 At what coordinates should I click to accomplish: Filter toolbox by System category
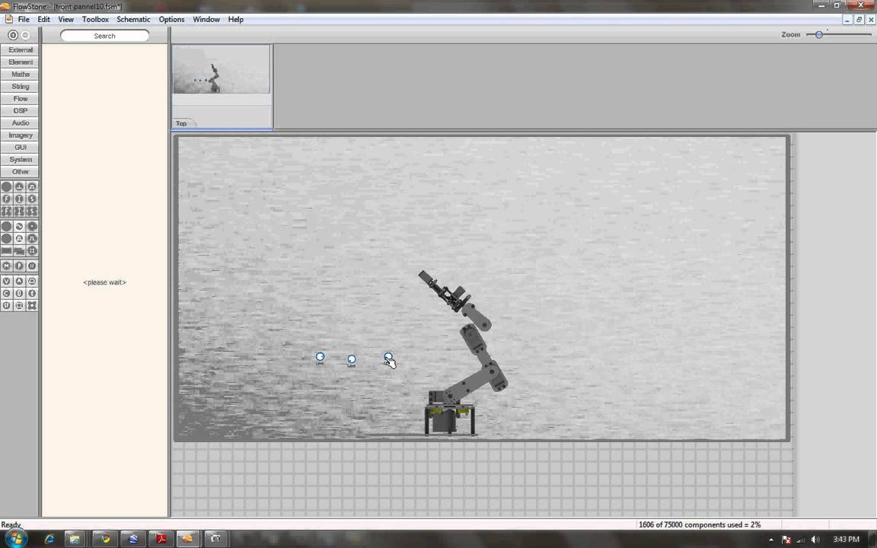tap(20, 159)
